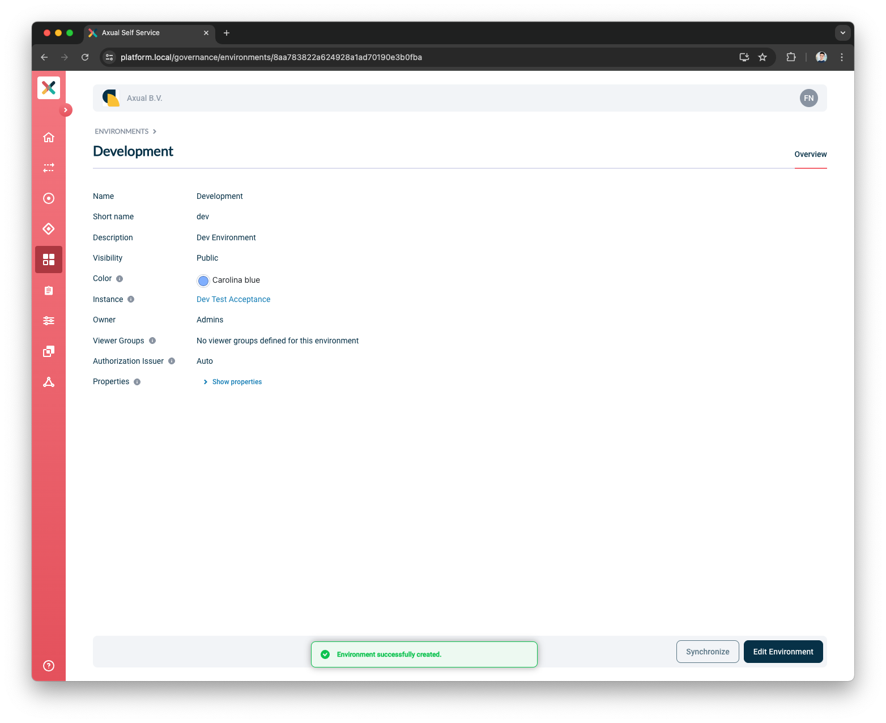Click the highlighted dashboard grid icon
The image size is (886, 723).
pyautogui.click(x=48, y=260)
